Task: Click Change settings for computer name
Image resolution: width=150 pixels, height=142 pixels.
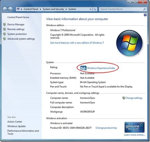Action: coord(134,98)
